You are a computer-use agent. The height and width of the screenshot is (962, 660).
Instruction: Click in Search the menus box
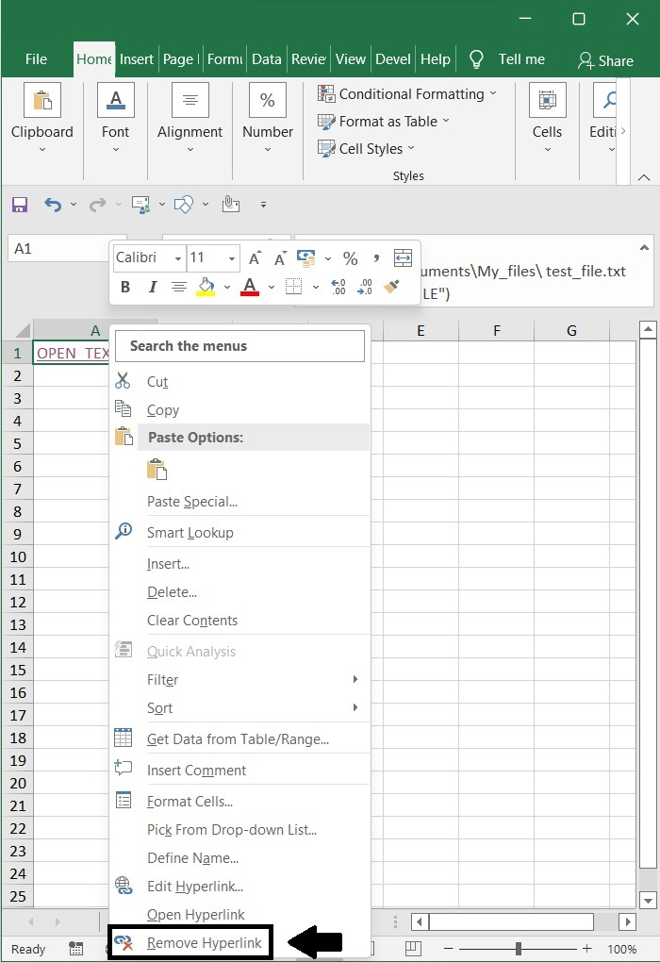point(239,346)
